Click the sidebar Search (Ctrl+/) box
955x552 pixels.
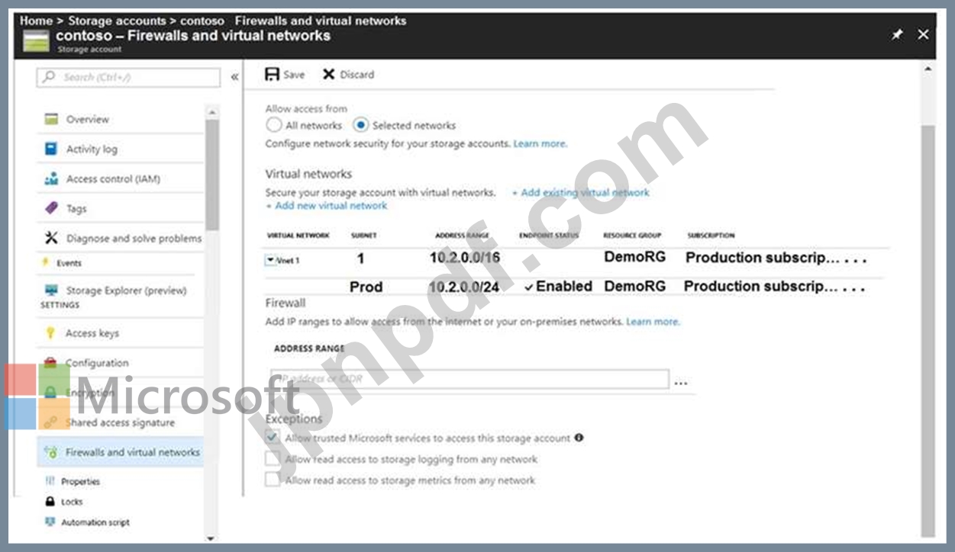[x=128, y=77]
